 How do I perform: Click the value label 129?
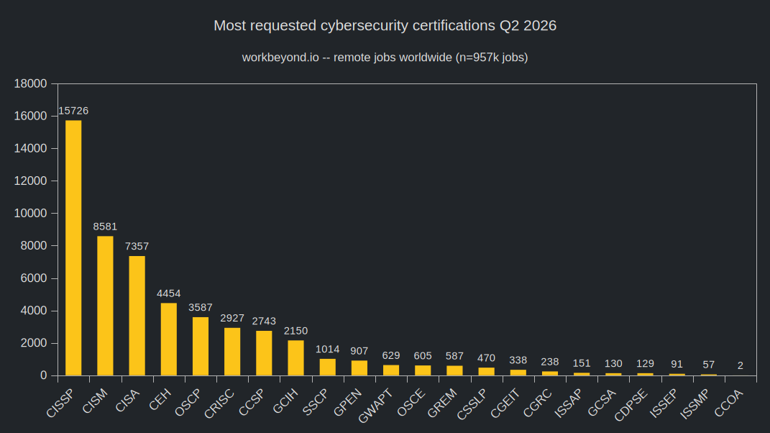(x=645, y=364)
